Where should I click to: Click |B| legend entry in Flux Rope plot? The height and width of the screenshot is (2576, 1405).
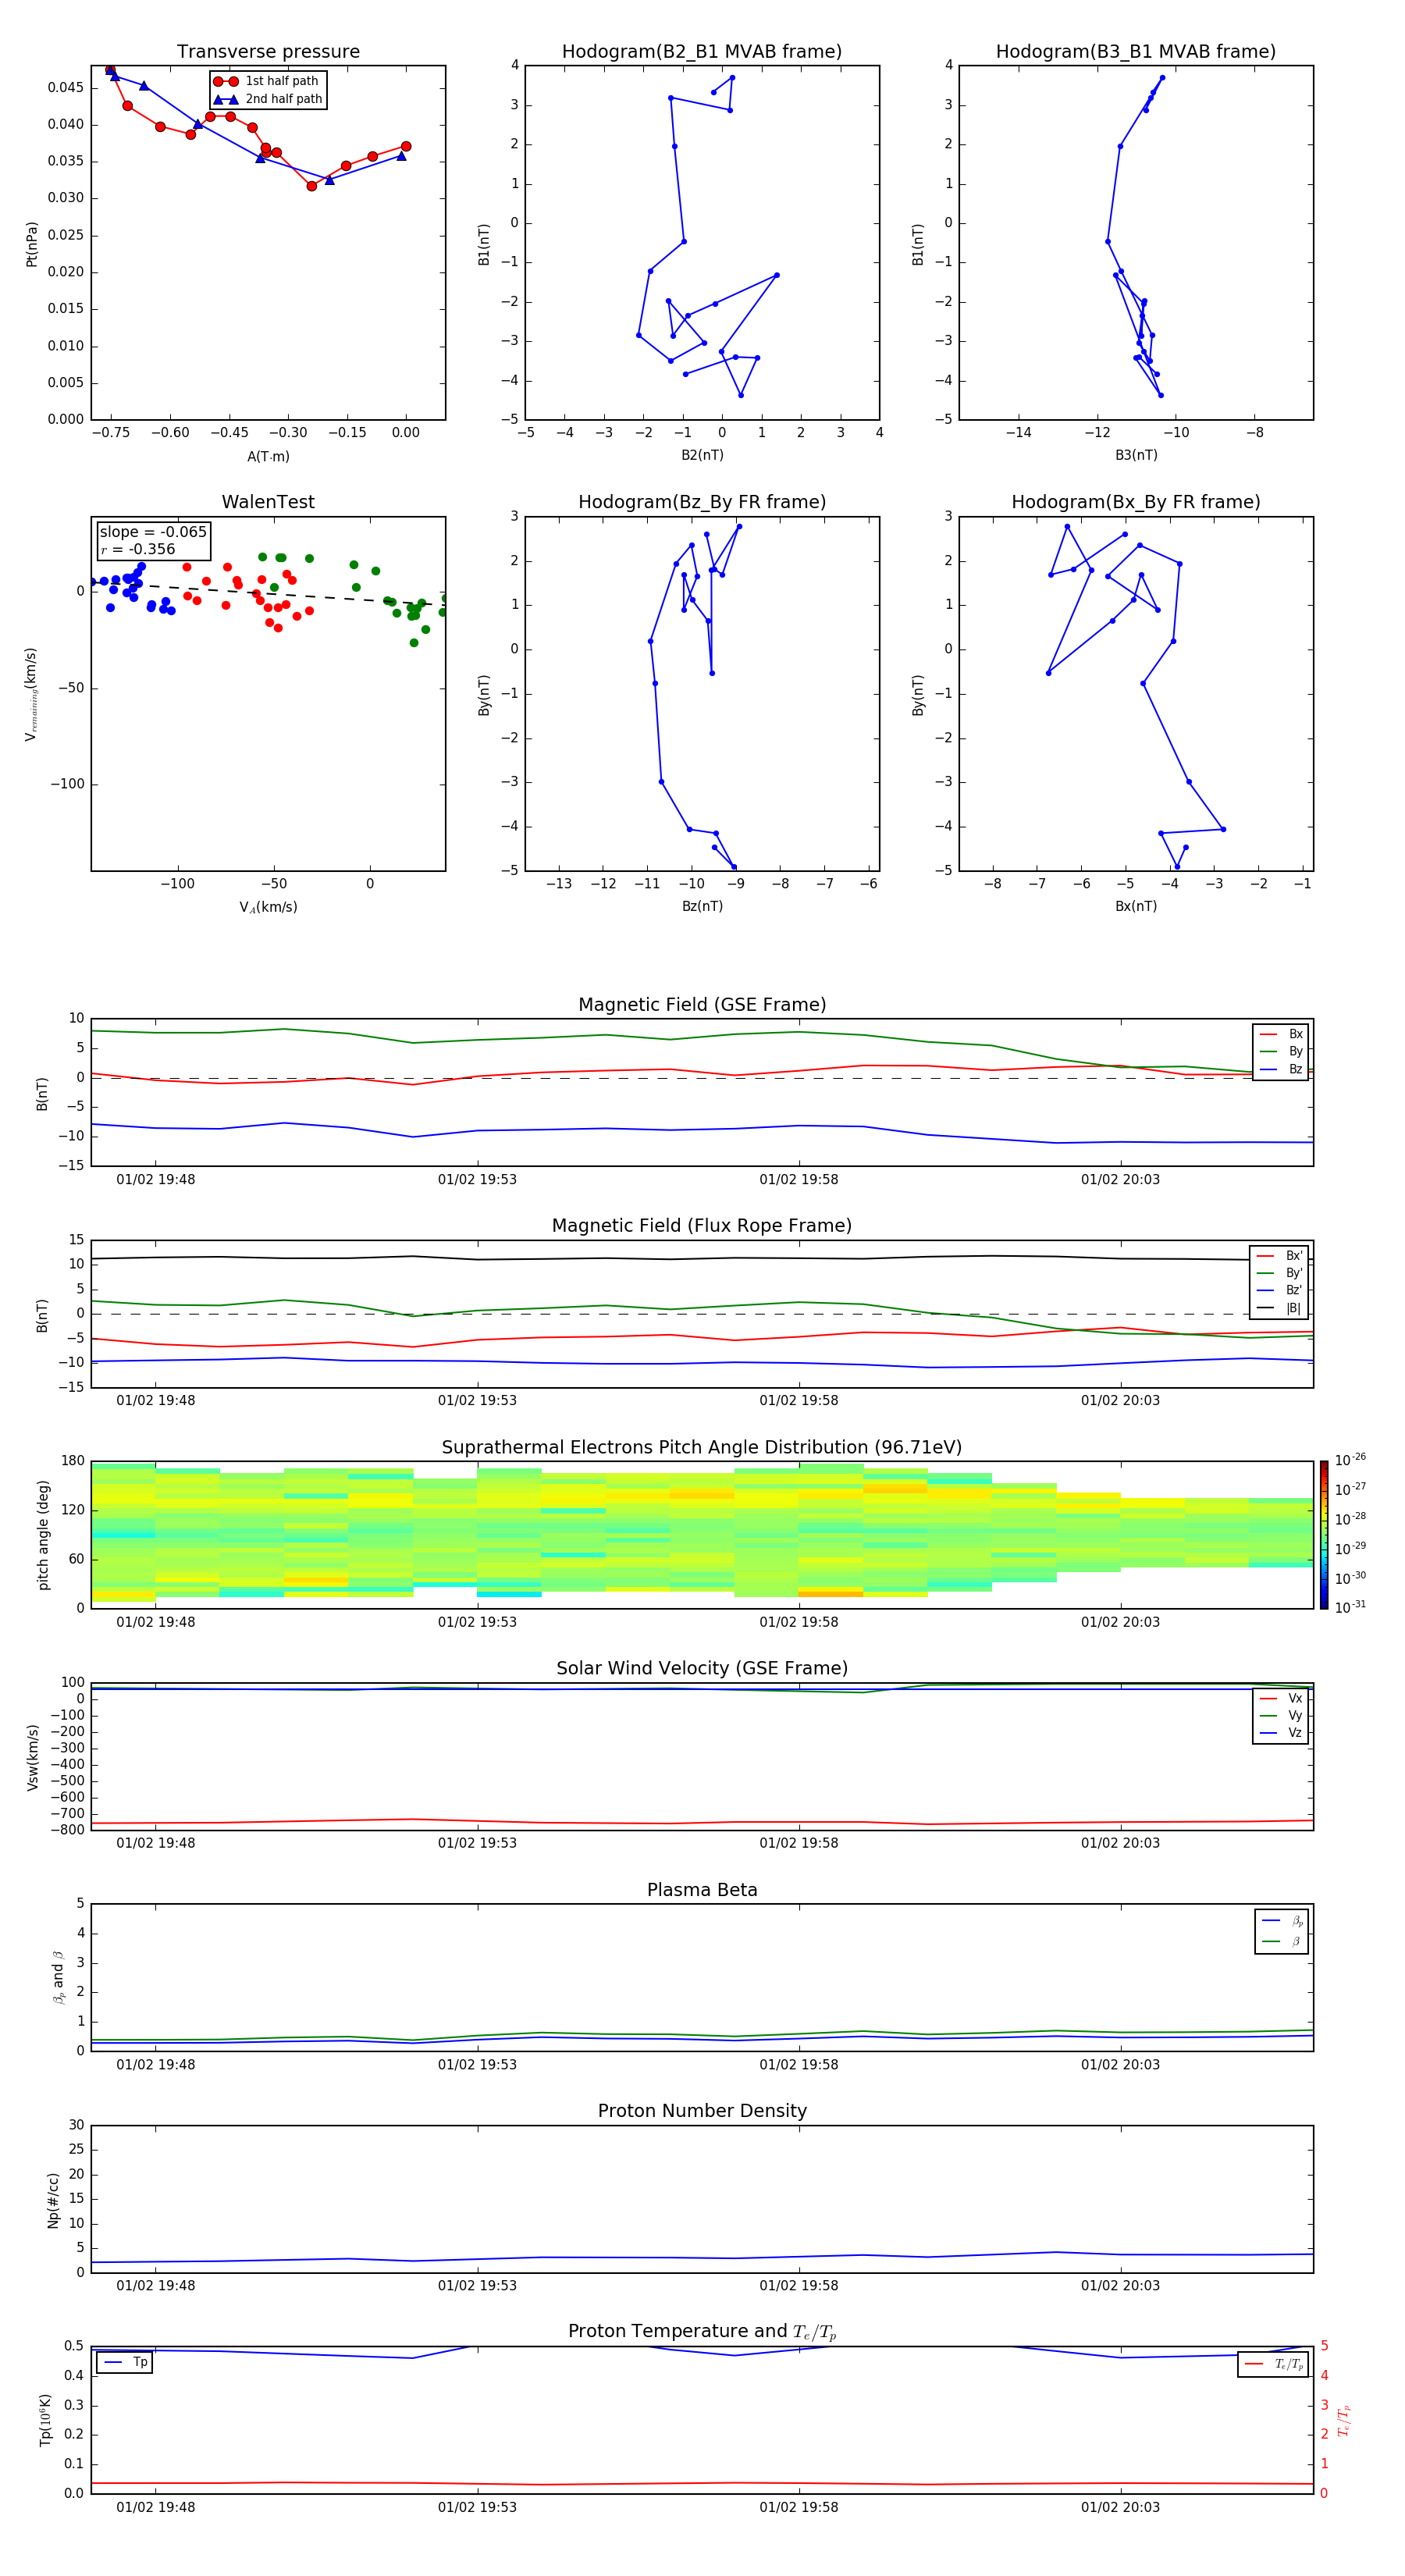click(x=1279, y=1308)
